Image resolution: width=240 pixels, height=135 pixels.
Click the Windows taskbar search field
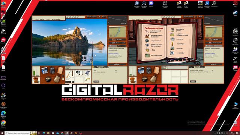pyautogui.click(x=21, y=133)
